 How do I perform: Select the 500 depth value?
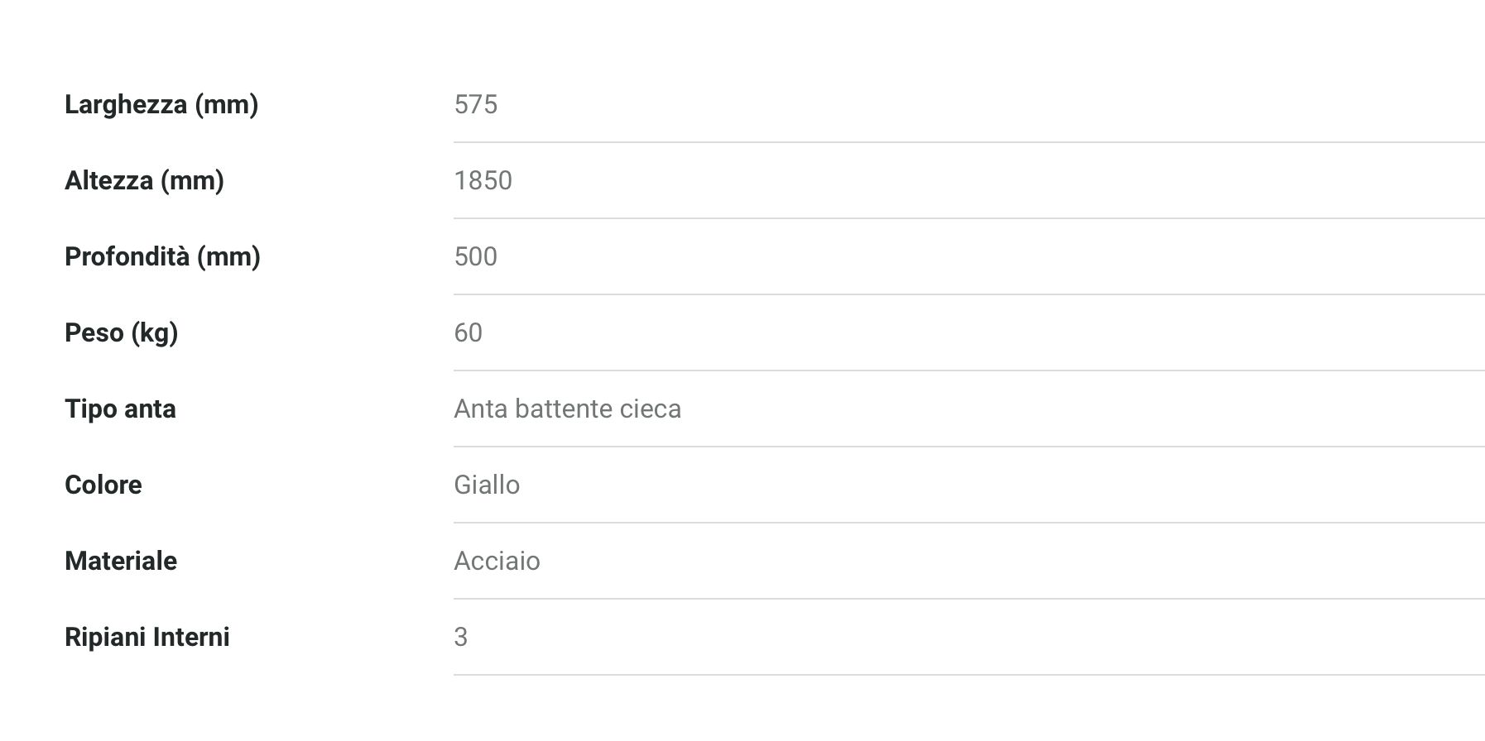pyautogui.click(x=476, y=257)
